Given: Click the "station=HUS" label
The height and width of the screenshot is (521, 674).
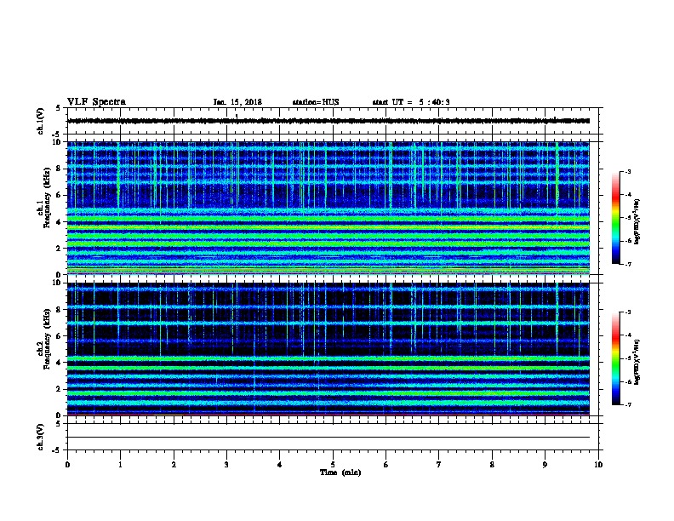Looking at the screenshot, I should pos(316,102).
